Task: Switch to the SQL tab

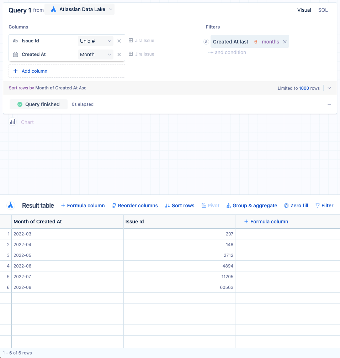Action: pos(323,10)
